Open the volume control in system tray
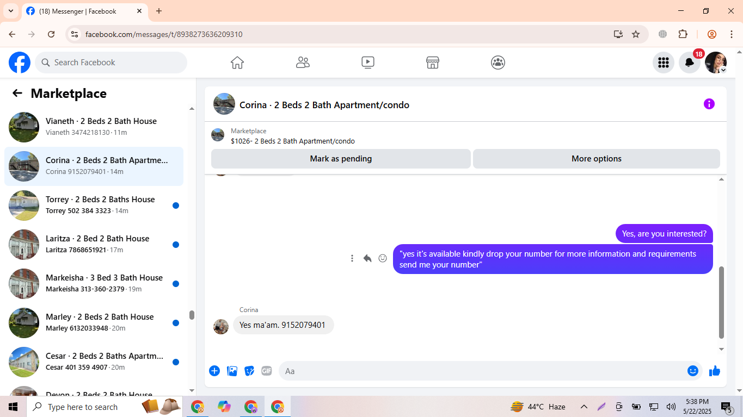This screenshot has width=743, height=417. 671,407
